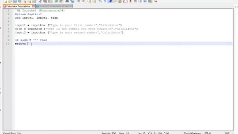Click line number 9 in the margin
This screenshot has width=238, height=134.
8,40
